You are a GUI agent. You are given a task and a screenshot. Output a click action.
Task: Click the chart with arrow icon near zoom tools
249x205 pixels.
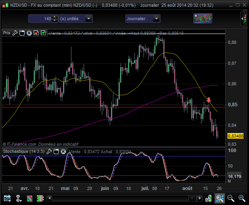pos(208,198)
